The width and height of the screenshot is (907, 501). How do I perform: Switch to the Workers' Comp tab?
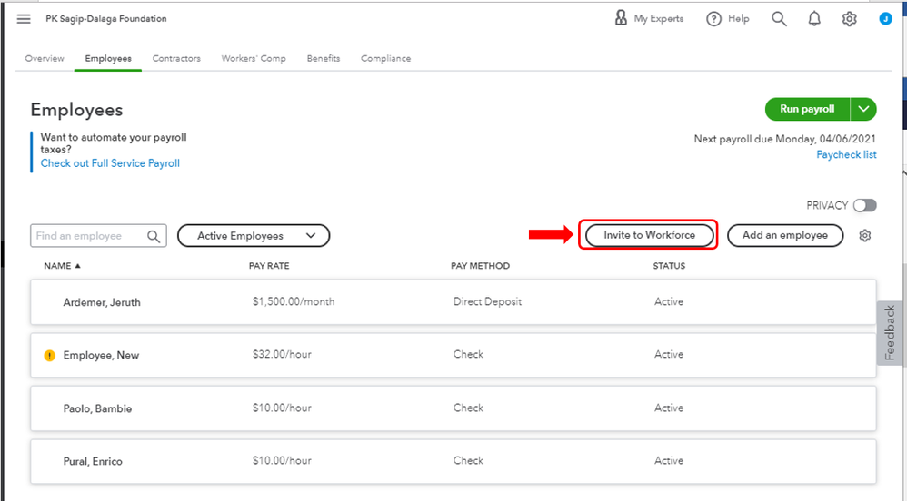tap(254, 59)
